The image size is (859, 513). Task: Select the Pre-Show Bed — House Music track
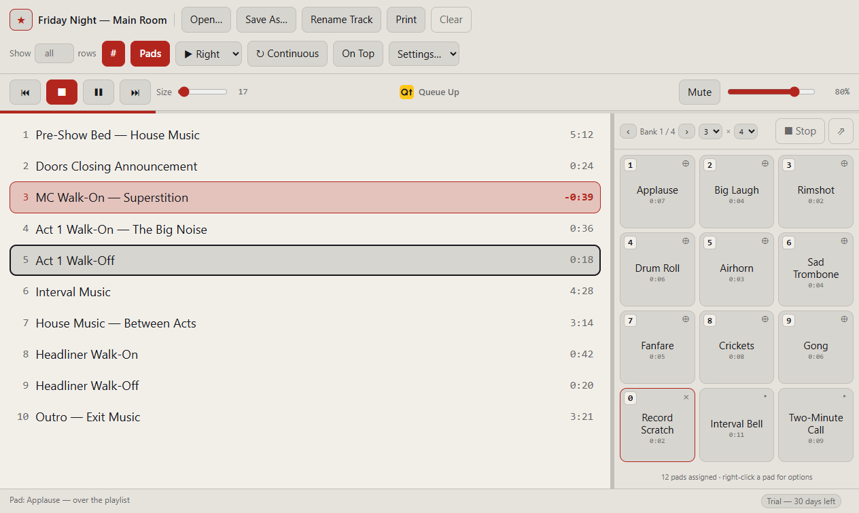coord(305,135)
